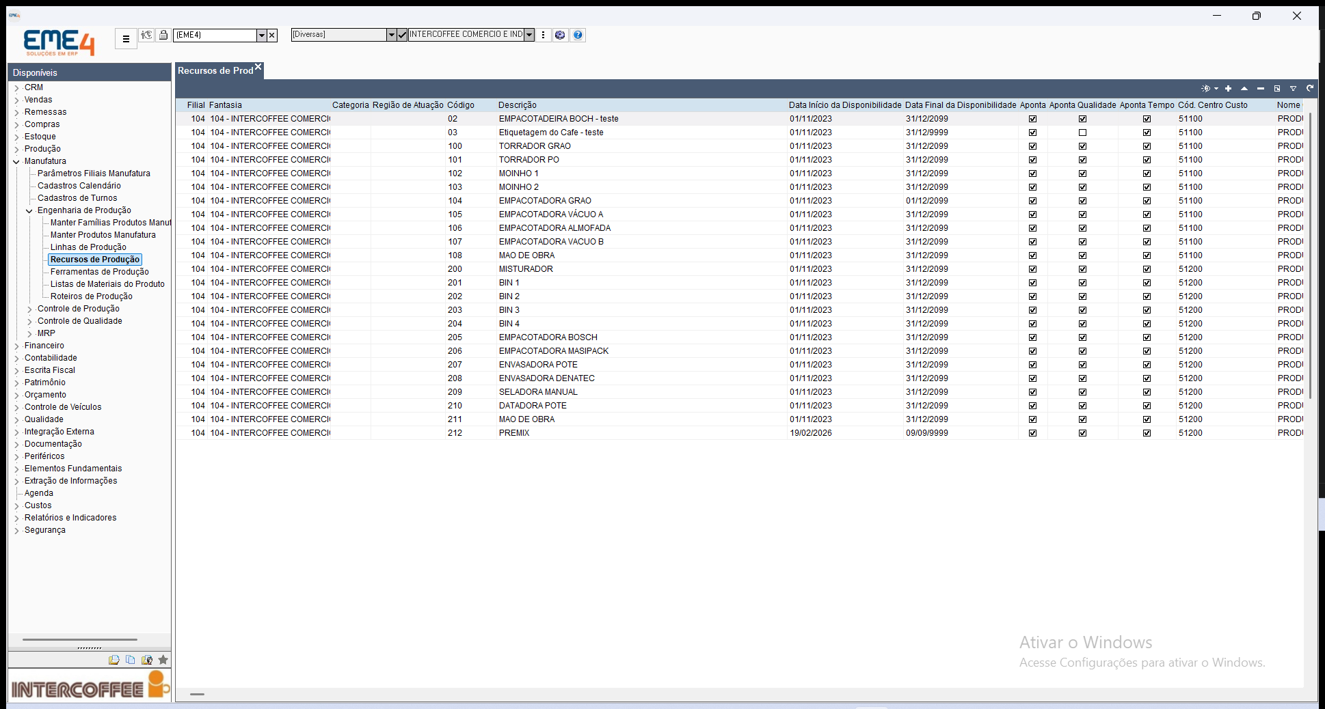Open the blue question-mark help icon

[578, 35]
